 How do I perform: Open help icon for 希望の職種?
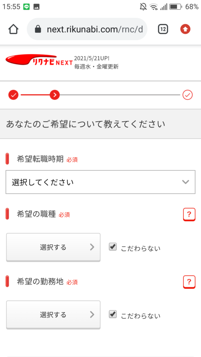(189, 214)
